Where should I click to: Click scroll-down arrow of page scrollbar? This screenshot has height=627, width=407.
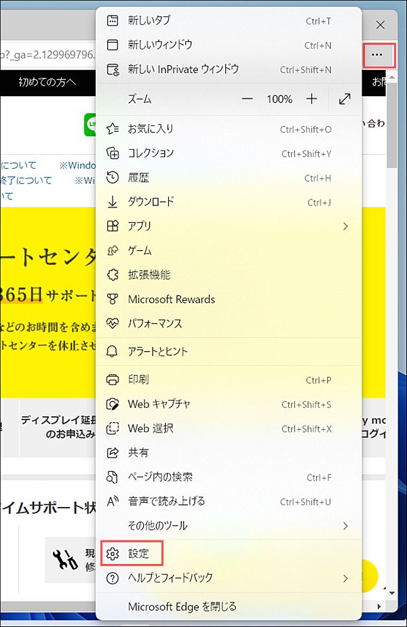(x=392, y=593)
